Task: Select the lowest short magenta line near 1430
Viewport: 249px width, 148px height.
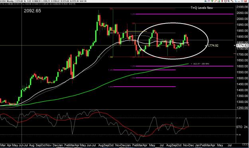Action: (x=144, y=87)
